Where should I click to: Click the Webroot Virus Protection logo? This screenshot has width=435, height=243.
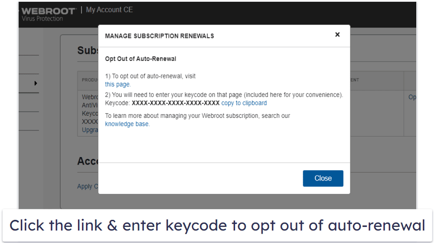click(48, 14)
